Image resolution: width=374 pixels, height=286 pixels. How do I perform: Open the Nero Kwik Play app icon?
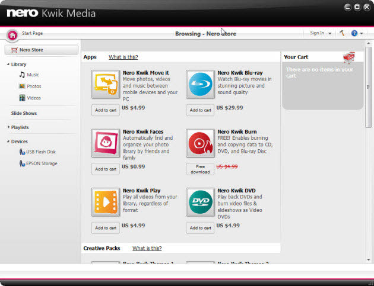(x=106, y=202)
